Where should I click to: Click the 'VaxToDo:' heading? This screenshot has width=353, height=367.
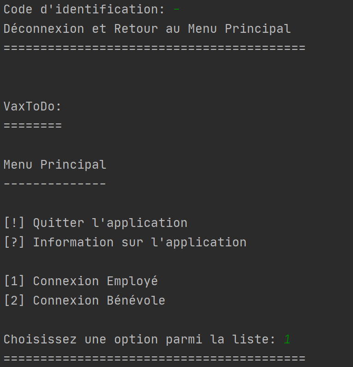[x=32, y=106]
